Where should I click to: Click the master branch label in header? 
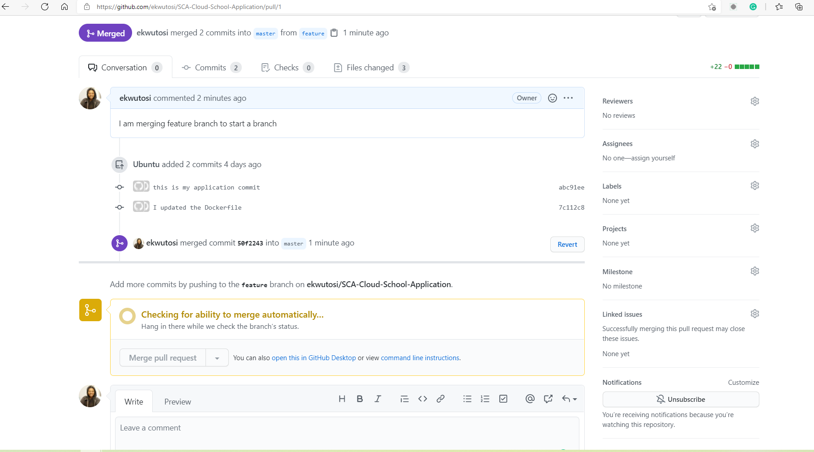point(266,34)
